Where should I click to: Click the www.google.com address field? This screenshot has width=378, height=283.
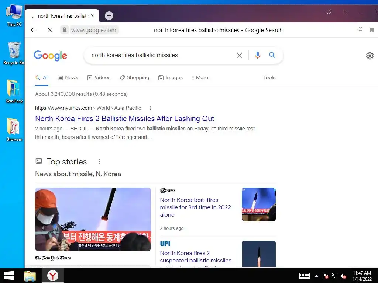point(93,30)
